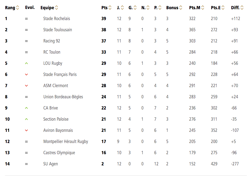Sort by Pts.M column arrows
This screenshot has height=176, width=247.
click(203, 8)
